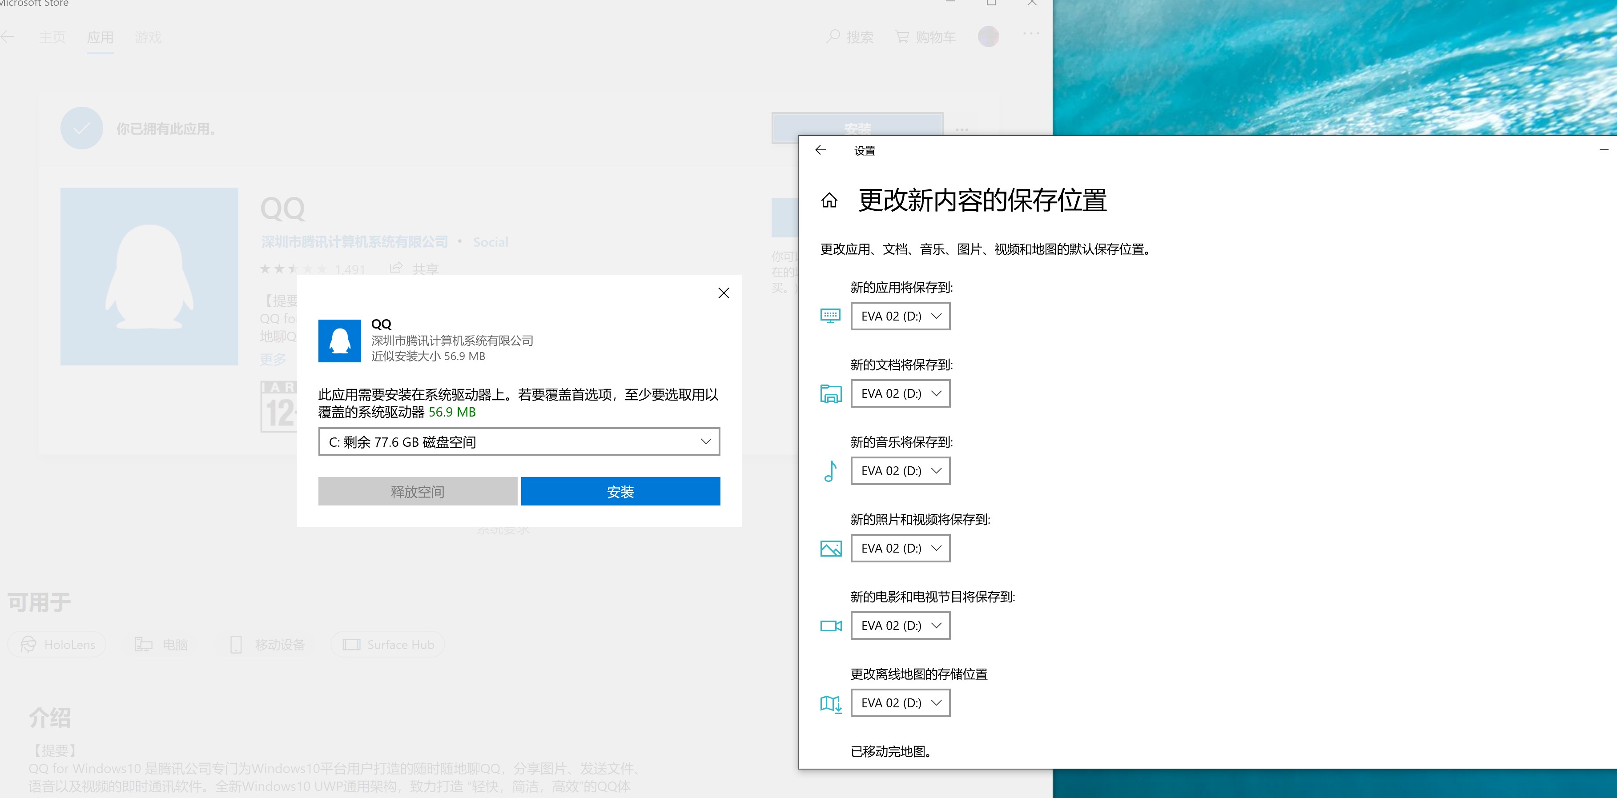Image resolution: width=1617 pixels, height=798 pixels.
Task: Click the Settings home icon
Action: (x=829, y=201)
